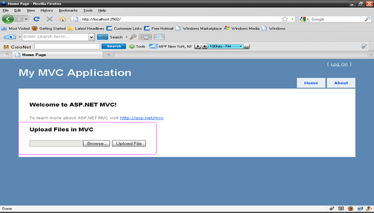Go to the browser Home page icon
The image size is (374, 213).
63,19
